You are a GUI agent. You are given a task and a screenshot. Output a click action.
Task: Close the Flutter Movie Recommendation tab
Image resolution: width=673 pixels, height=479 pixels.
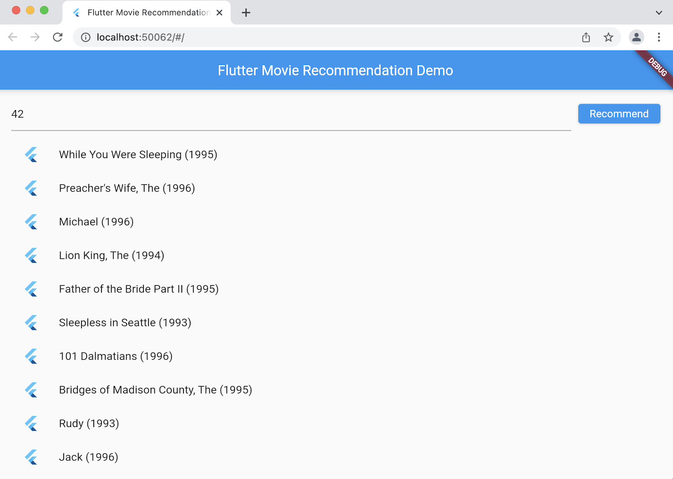click(219, 13)
